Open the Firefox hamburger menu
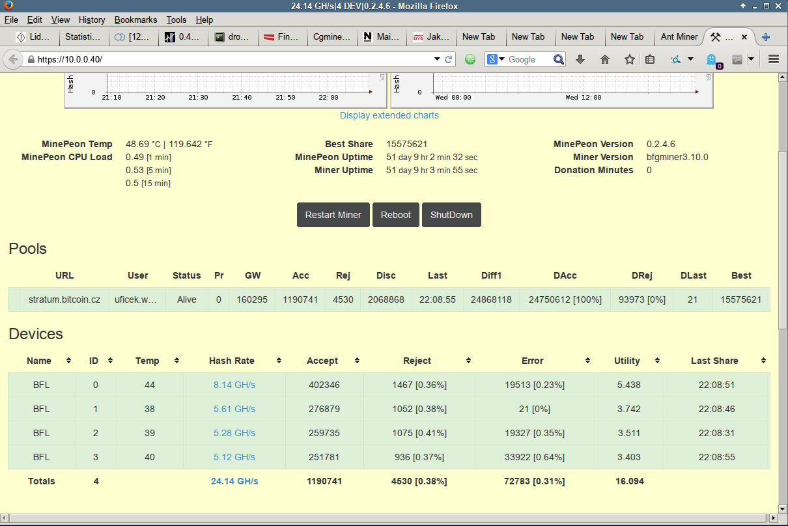This screenshot has height=526, width=788. [774, 59]
